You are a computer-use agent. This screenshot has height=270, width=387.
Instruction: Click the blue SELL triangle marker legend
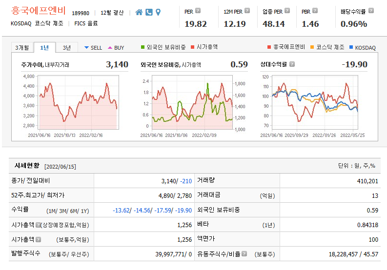[x=86, y=47]
